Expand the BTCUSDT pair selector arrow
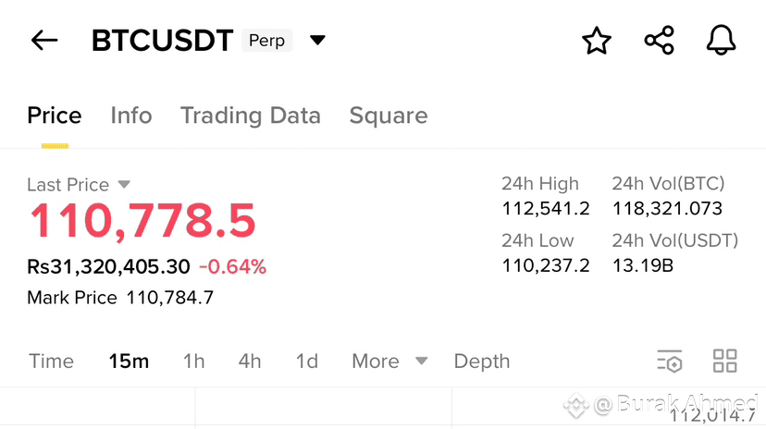 (317, 41)
